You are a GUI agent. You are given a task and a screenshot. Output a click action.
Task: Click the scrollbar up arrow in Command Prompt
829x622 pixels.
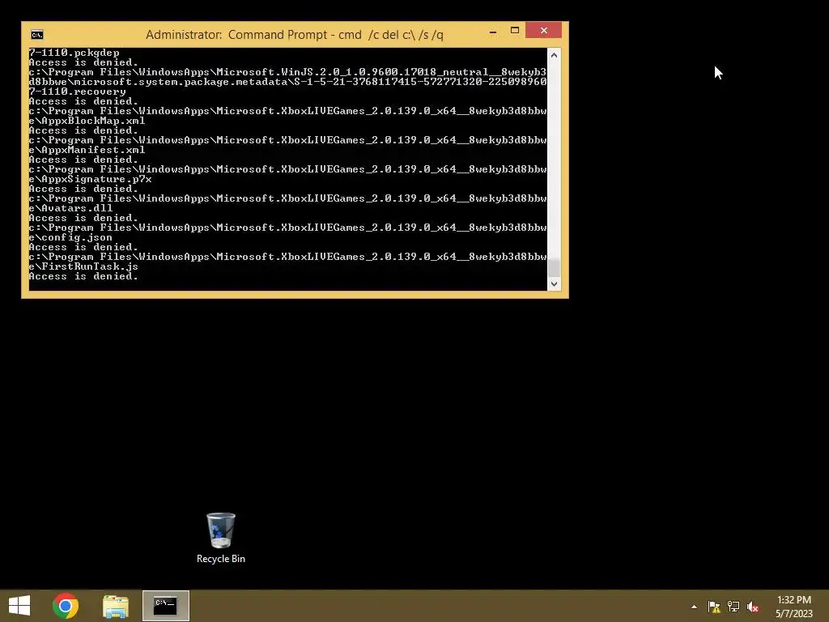(x=554, y=55)
